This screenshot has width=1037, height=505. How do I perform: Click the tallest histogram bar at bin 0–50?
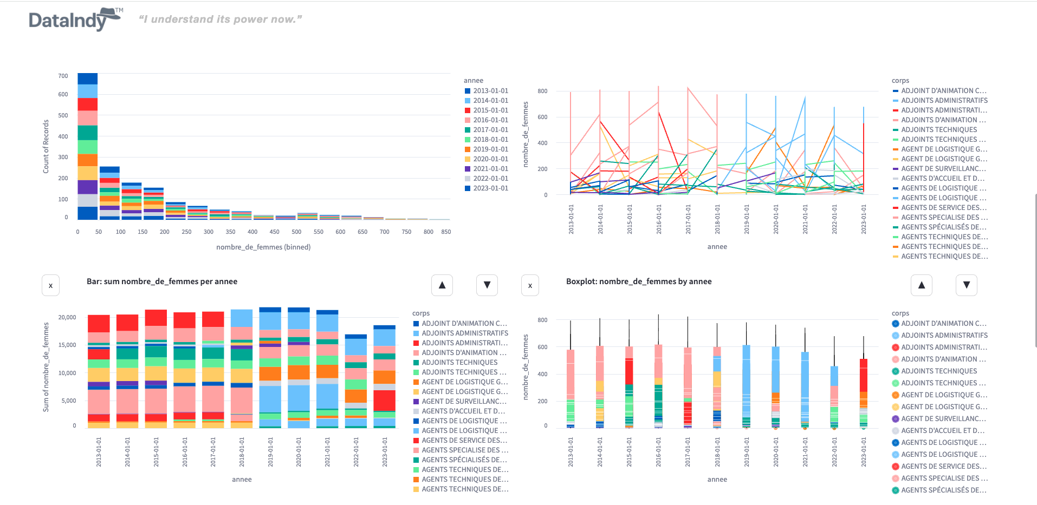click(x=87, y=146)
